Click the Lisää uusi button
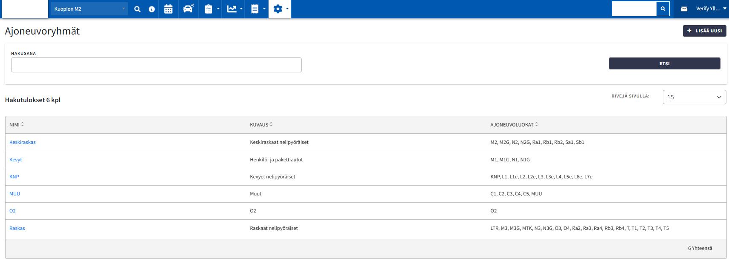729x261 pixels. [x=704, y=31]
